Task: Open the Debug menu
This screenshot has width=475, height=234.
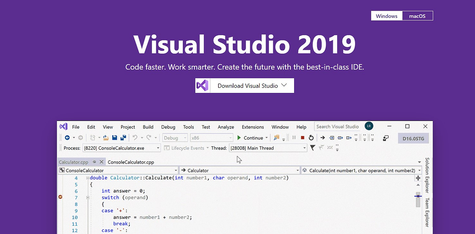Action: (x=168, y=127)
